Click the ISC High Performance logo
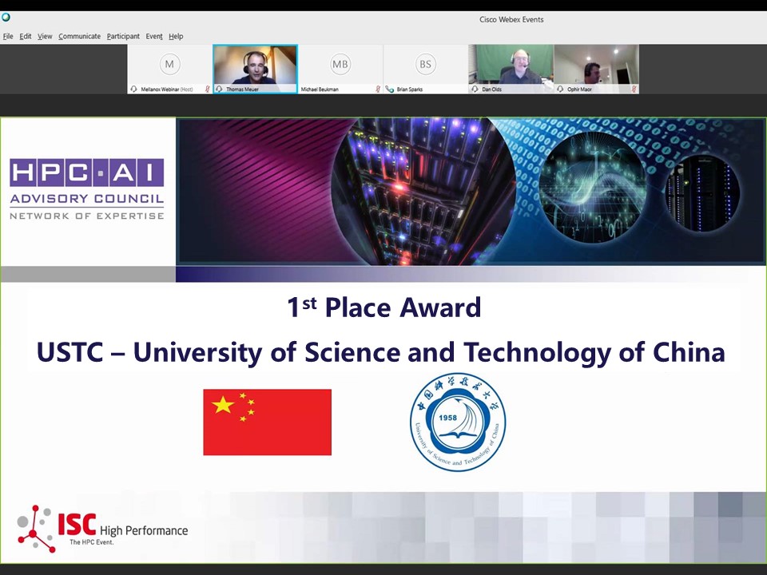 coord(102,529)
